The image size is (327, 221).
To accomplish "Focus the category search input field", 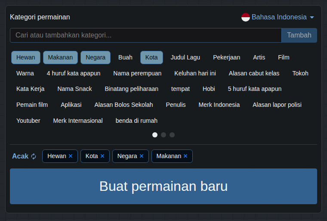I will coord(146,35).
